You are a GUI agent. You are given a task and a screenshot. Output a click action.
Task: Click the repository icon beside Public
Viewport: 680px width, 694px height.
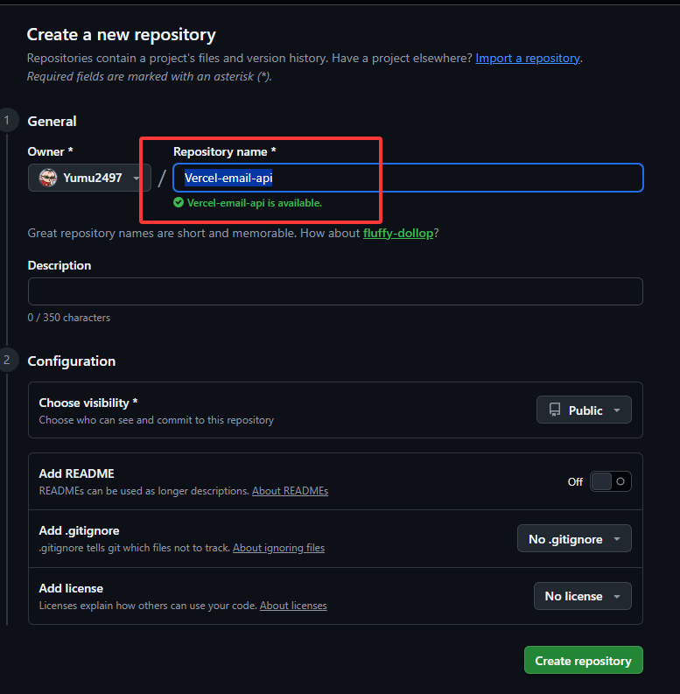coord(555,410)
